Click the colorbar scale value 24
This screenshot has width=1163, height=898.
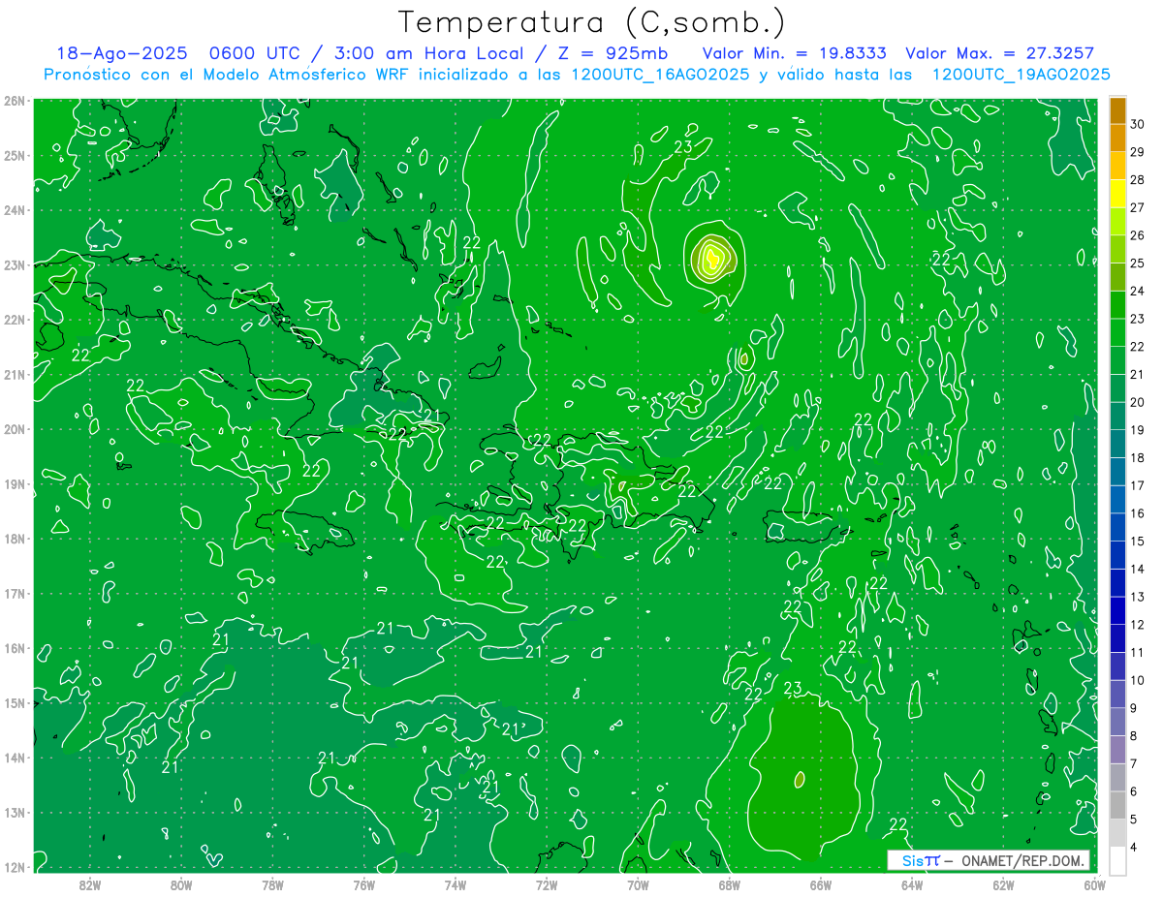coord(1137,291)
